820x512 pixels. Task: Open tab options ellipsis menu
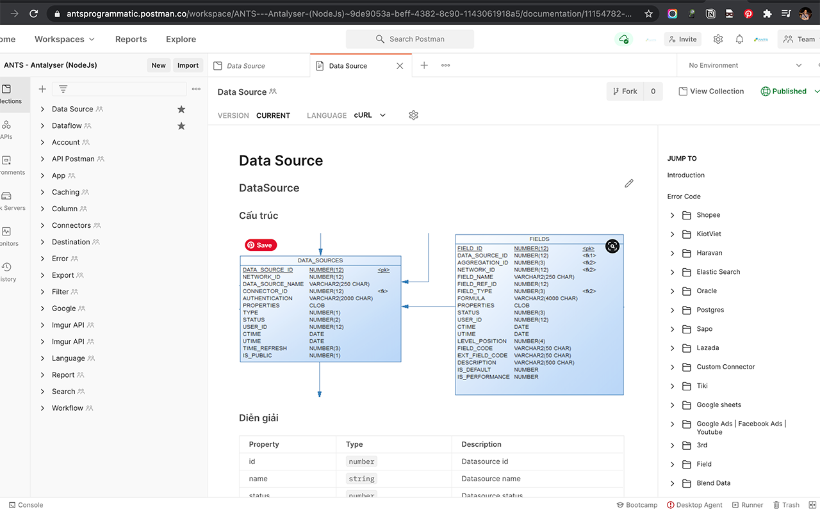tap(445, 65)
